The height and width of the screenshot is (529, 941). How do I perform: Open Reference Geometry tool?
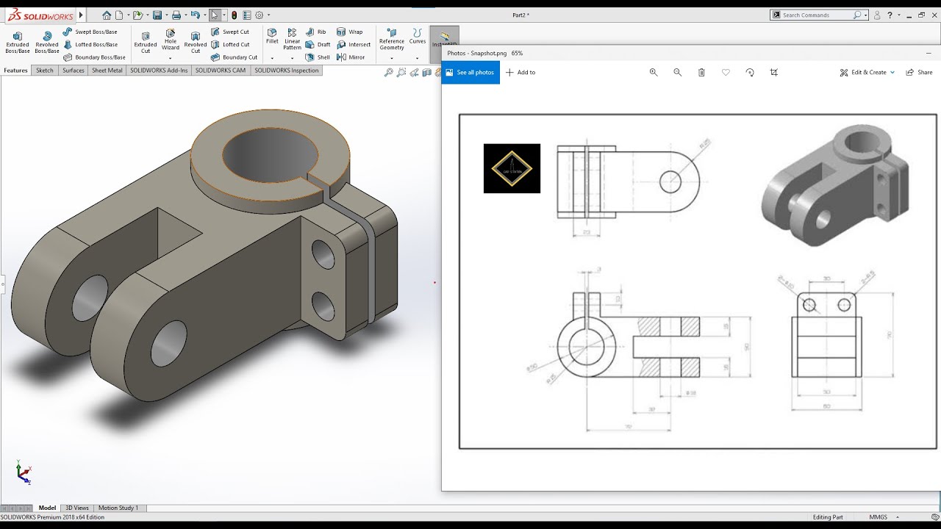[x=392, y=40]
